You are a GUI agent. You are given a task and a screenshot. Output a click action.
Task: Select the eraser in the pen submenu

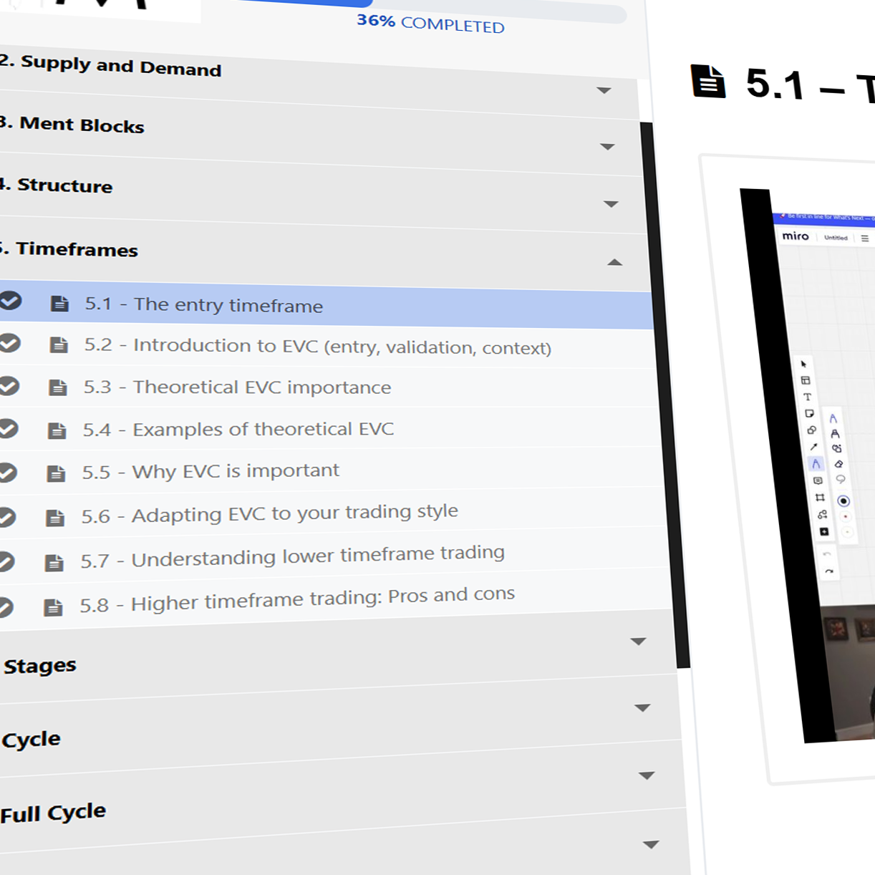pos(838,464)
